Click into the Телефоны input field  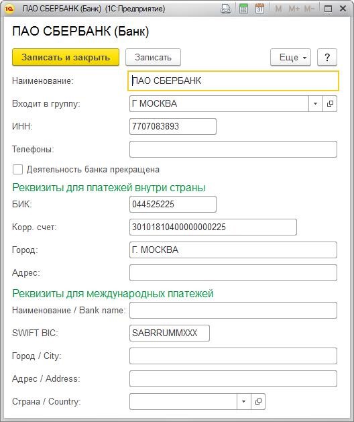coord(233,149)
